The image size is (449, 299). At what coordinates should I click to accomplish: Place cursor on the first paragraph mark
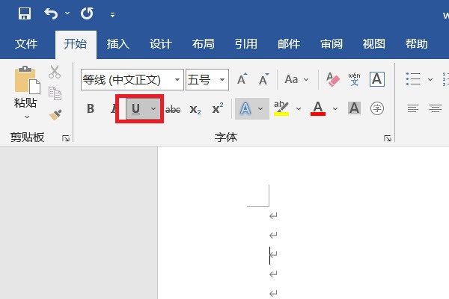273,215
